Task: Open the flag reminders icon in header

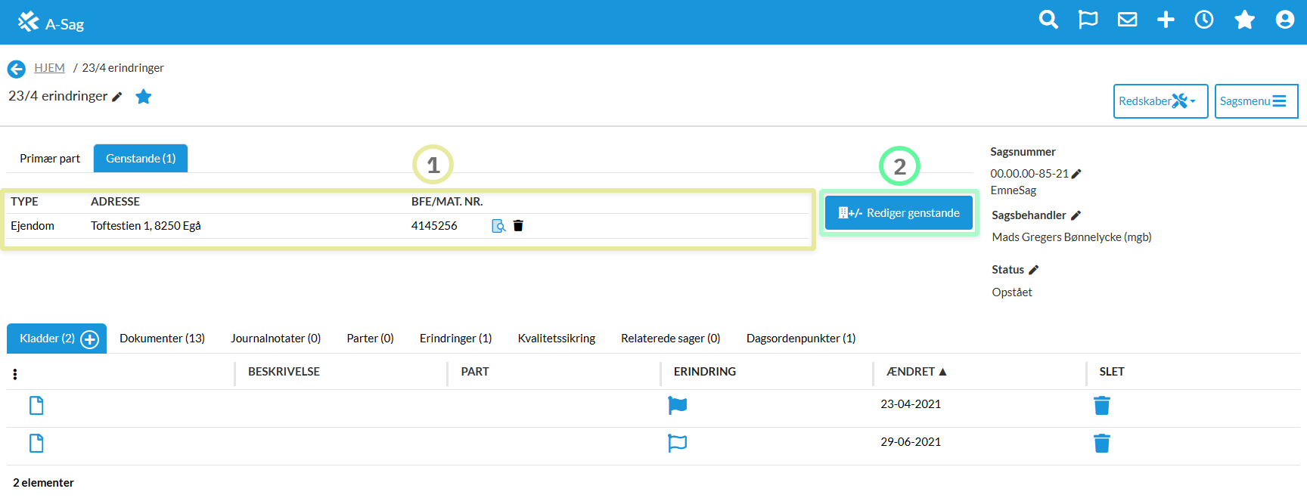Action: pos(1088,20)
